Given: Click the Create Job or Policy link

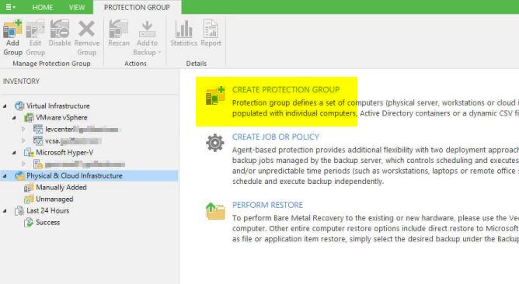Looking at the screenshot, I should pyautogui.click(x=276, y=137).
